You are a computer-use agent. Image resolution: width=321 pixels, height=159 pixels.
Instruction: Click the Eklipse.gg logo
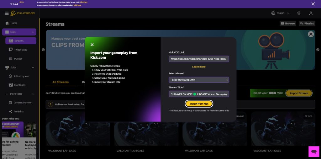23,13
